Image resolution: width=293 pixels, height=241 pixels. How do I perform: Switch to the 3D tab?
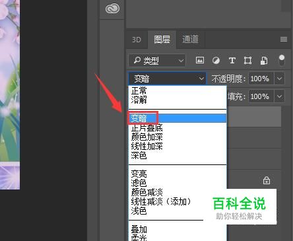[137, 40]
